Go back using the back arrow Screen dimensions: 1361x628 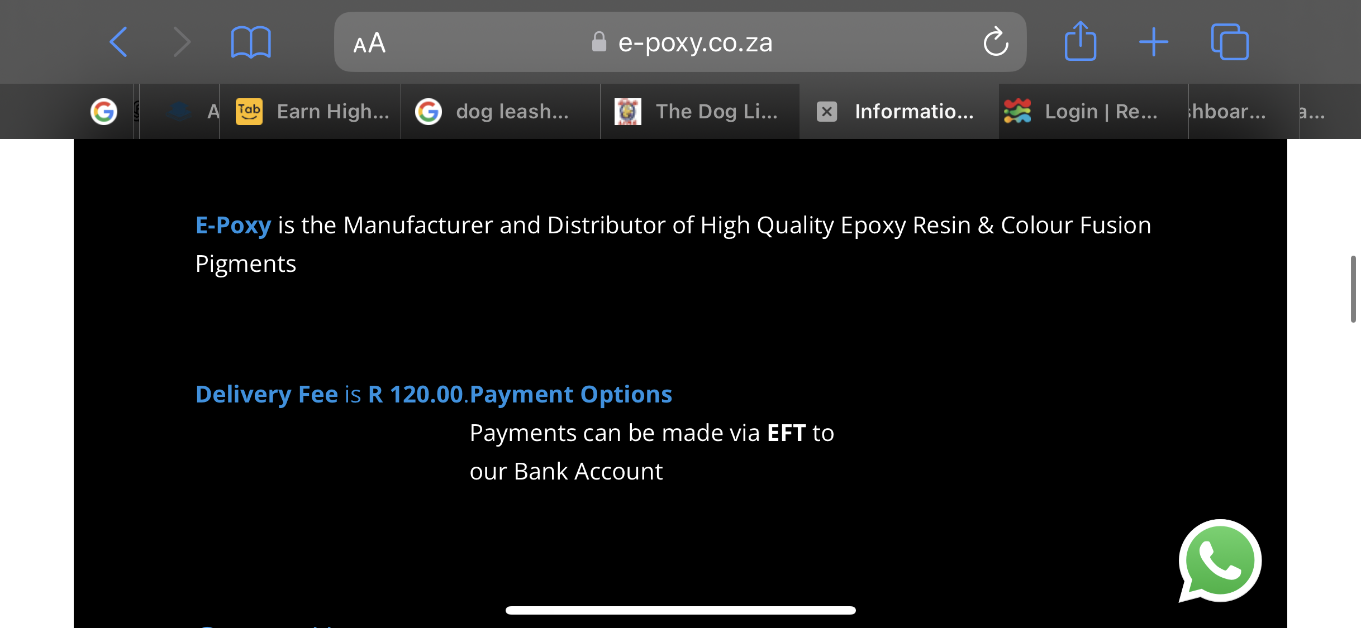[118, 42]
